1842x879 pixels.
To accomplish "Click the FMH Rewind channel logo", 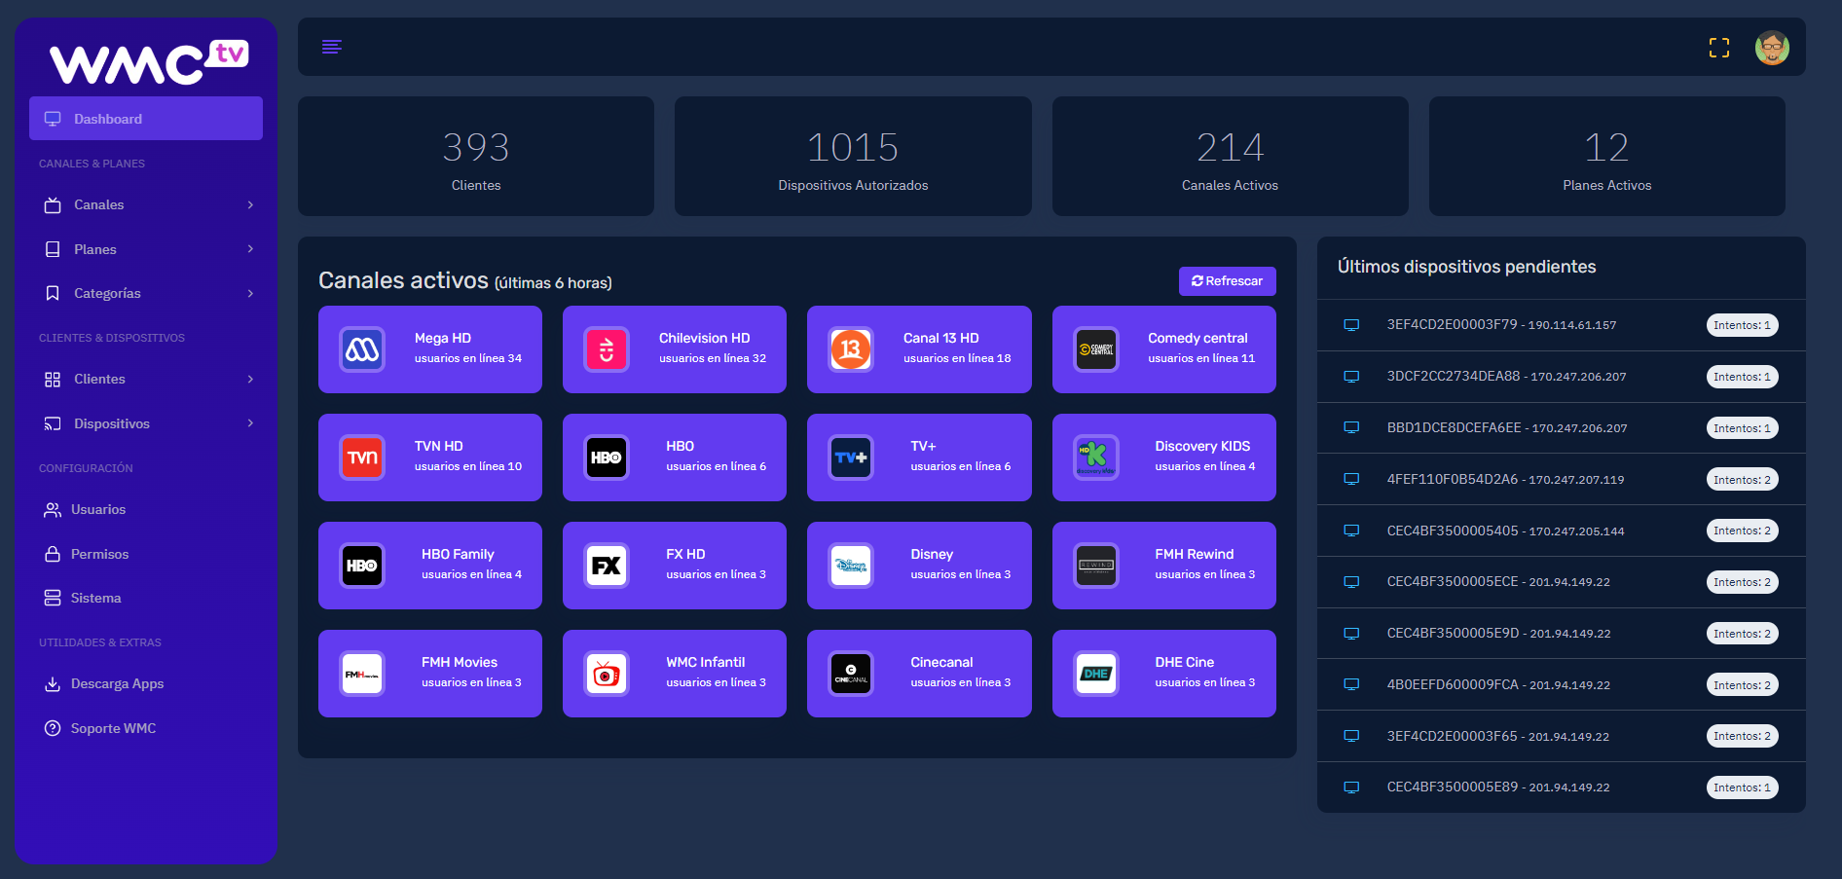I will (x=1096, y=566).
